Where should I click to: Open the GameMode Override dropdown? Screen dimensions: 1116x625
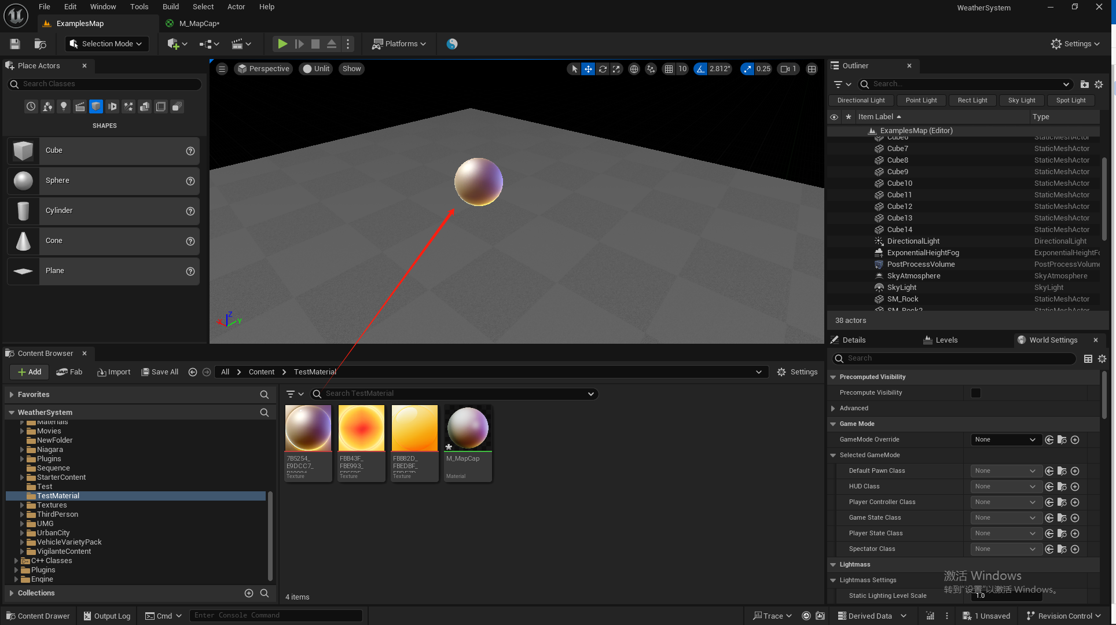[x=1005, y=440]
